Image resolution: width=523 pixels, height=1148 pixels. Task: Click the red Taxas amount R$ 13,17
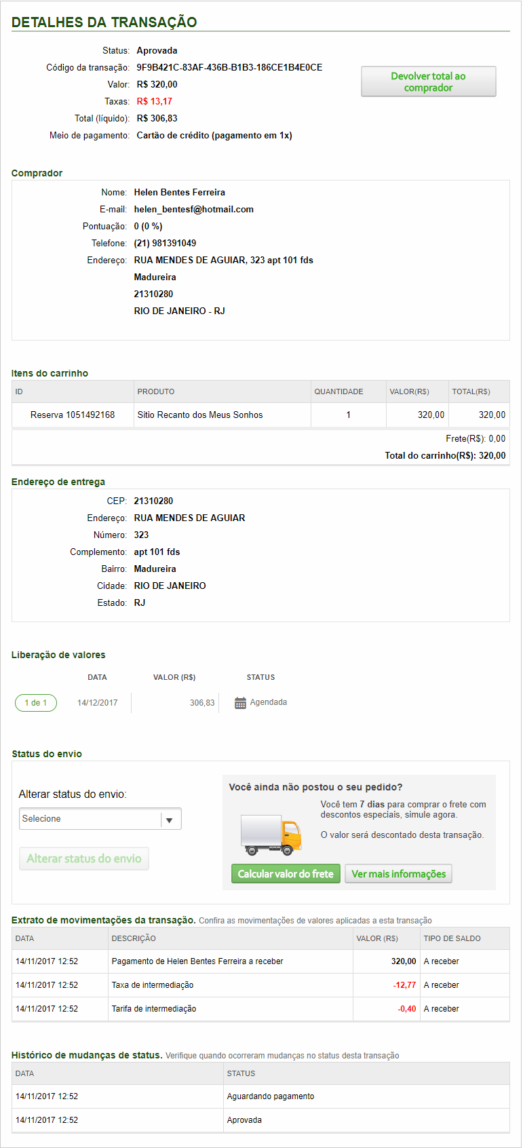tap(155, 102)
